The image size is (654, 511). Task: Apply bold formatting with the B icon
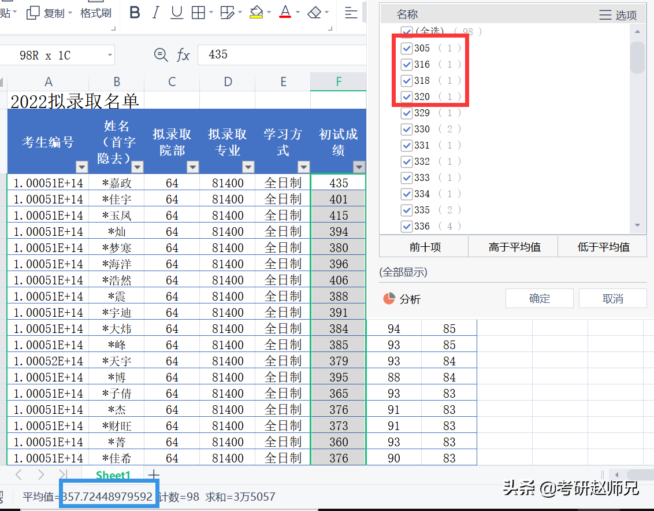[134, 12]
